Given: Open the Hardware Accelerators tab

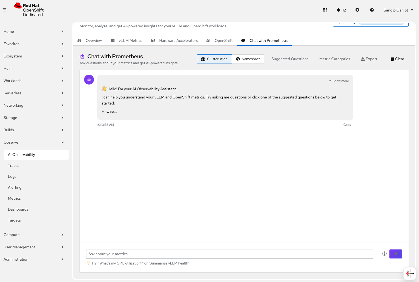Looking at the screenshot, I should point(178,40).
